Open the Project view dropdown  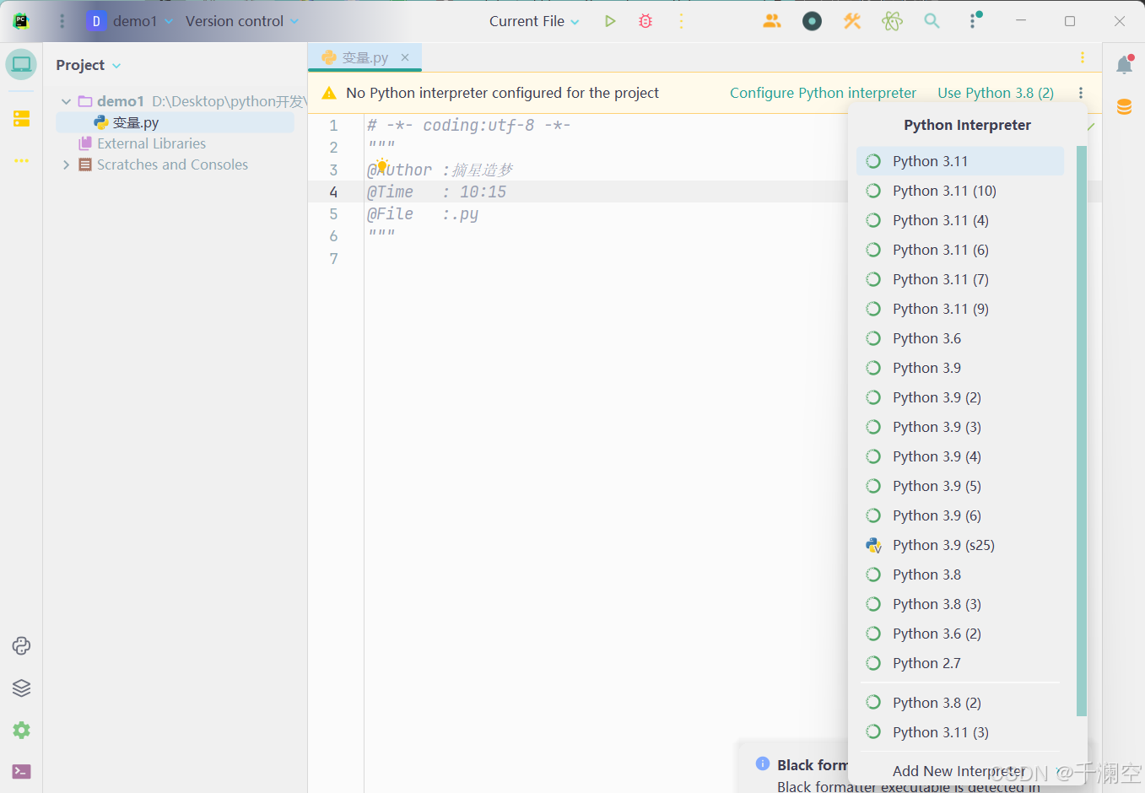(89, 65)
